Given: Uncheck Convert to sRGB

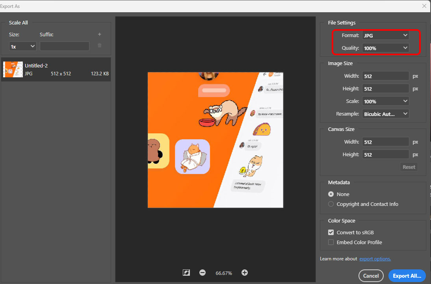Looking at the screenshot, I should click(331, 233).
